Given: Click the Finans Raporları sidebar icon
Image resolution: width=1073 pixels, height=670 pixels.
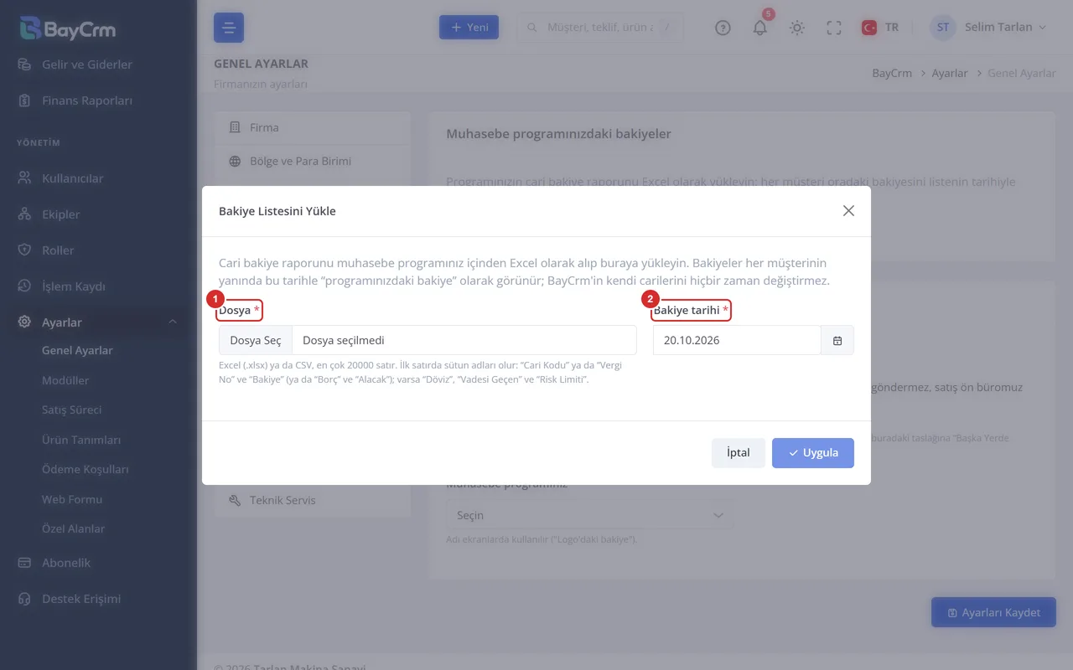Looking at the screenshot, I should [x=24, y=100].
